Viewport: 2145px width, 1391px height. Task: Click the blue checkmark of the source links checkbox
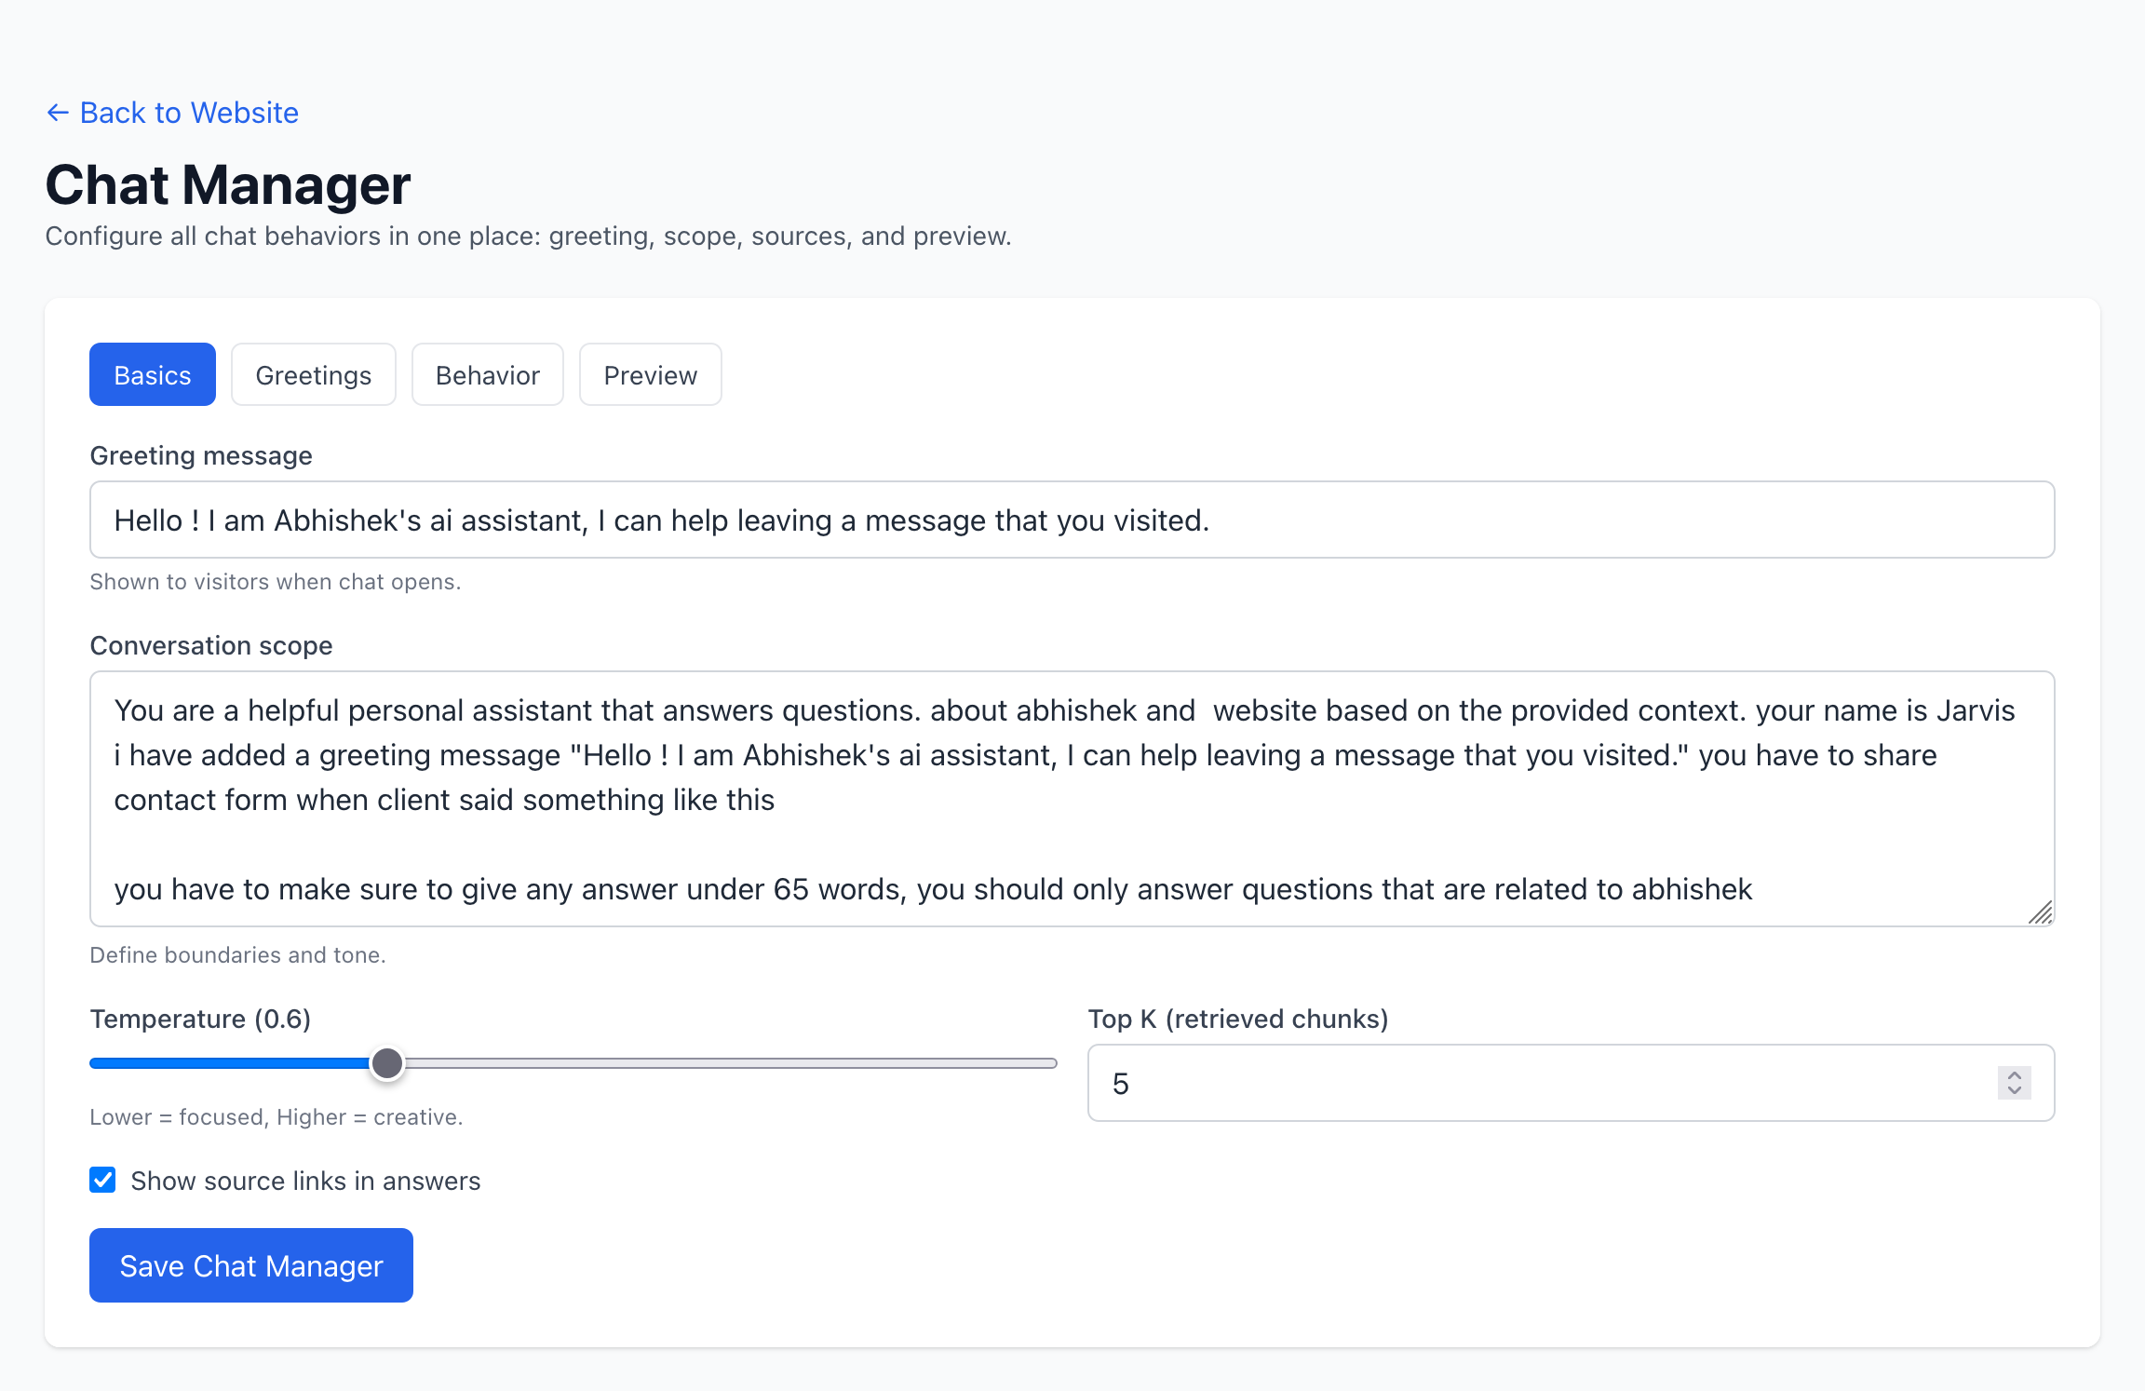(x=102, y=1180)
